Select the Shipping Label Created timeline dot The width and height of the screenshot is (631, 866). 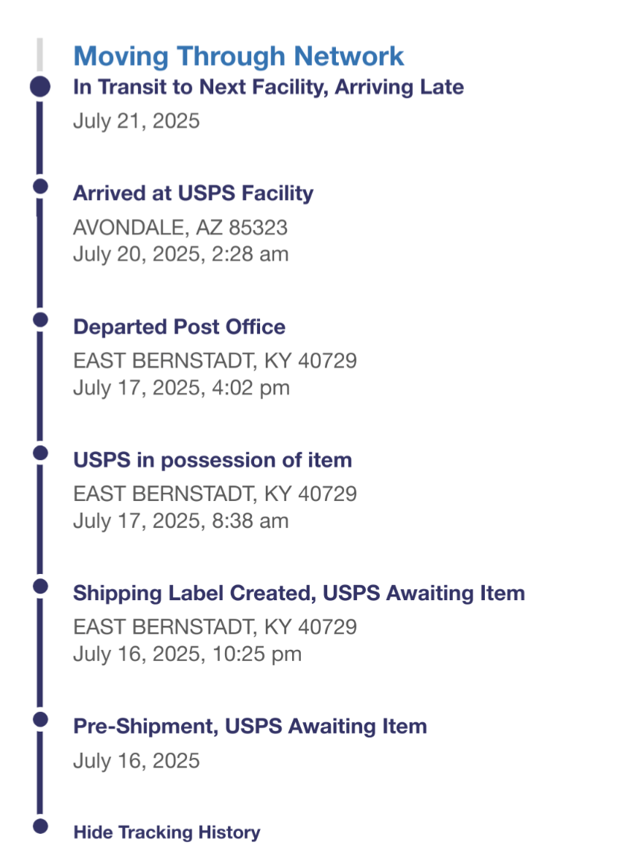pyautogui.click(x=39, y=586)
